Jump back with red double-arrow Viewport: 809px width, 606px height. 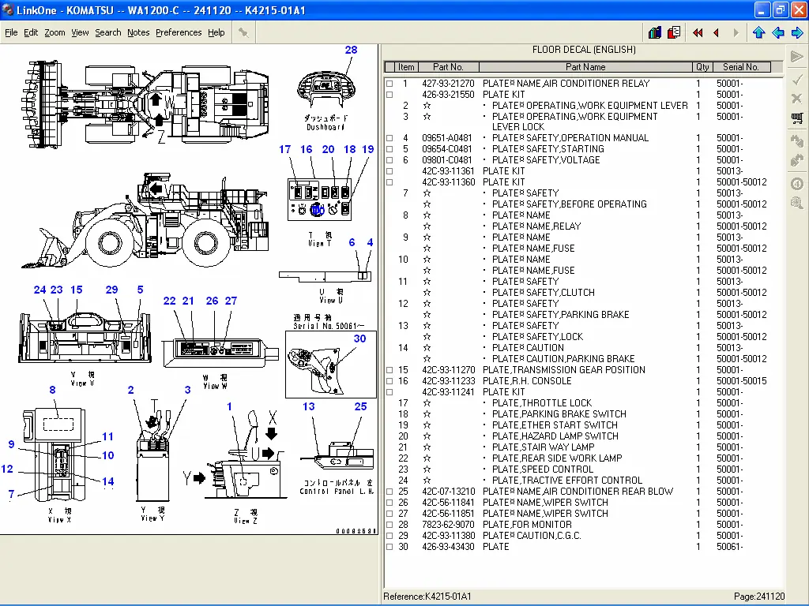(698, 33)
